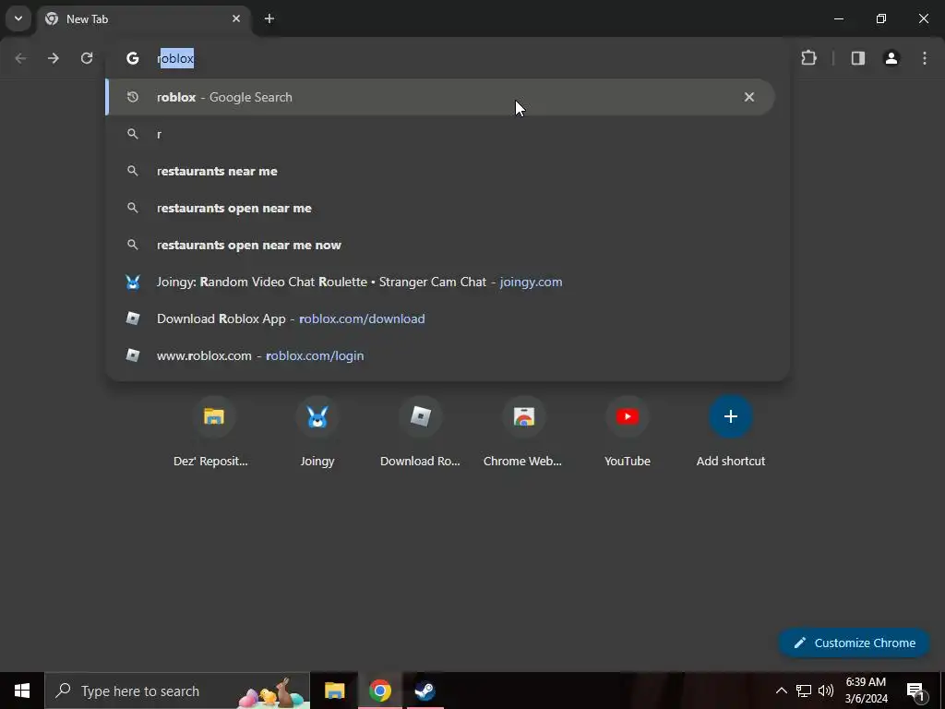Close the New Tab tab
The image size is (945, 709).
pos(236,18)
